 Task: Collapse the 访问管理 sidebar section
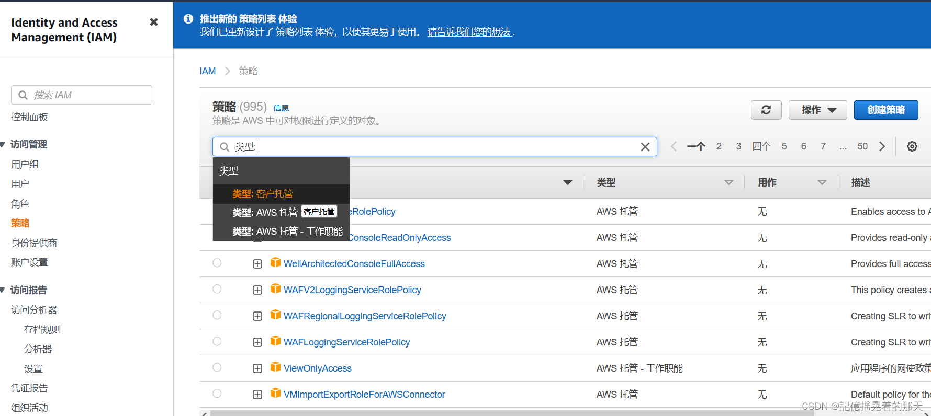click(3, 144)
